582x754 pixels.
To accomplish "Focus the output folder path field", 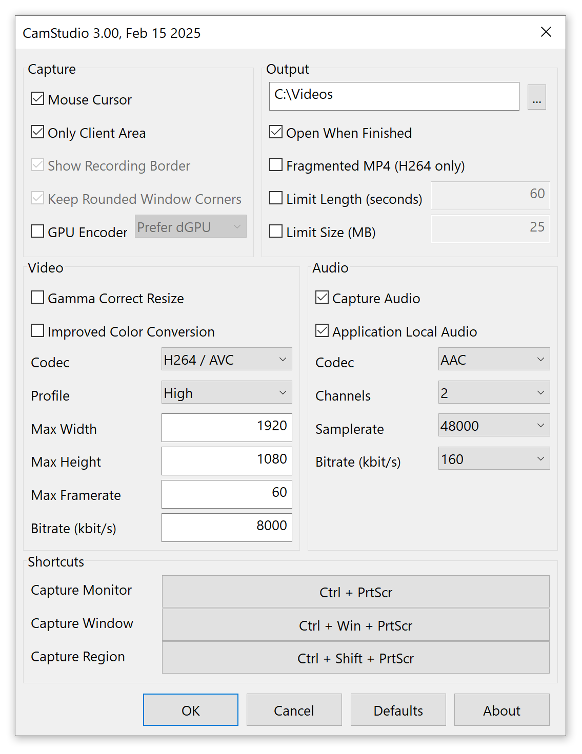I will pyautogui.click(x=394, y=96).
